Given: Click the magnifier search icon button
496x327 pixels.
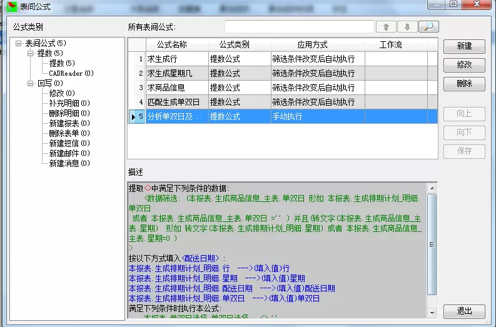Looking at the screenshot, I should tap(428, 27).
